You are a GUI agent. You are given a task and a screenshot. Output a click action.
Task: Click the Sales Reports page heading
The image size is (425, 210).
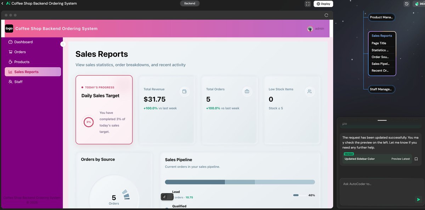click(x=102, y=54)
